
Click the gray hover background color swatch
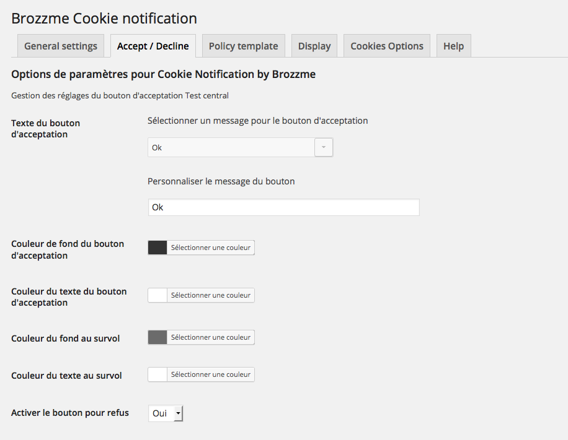158,337
